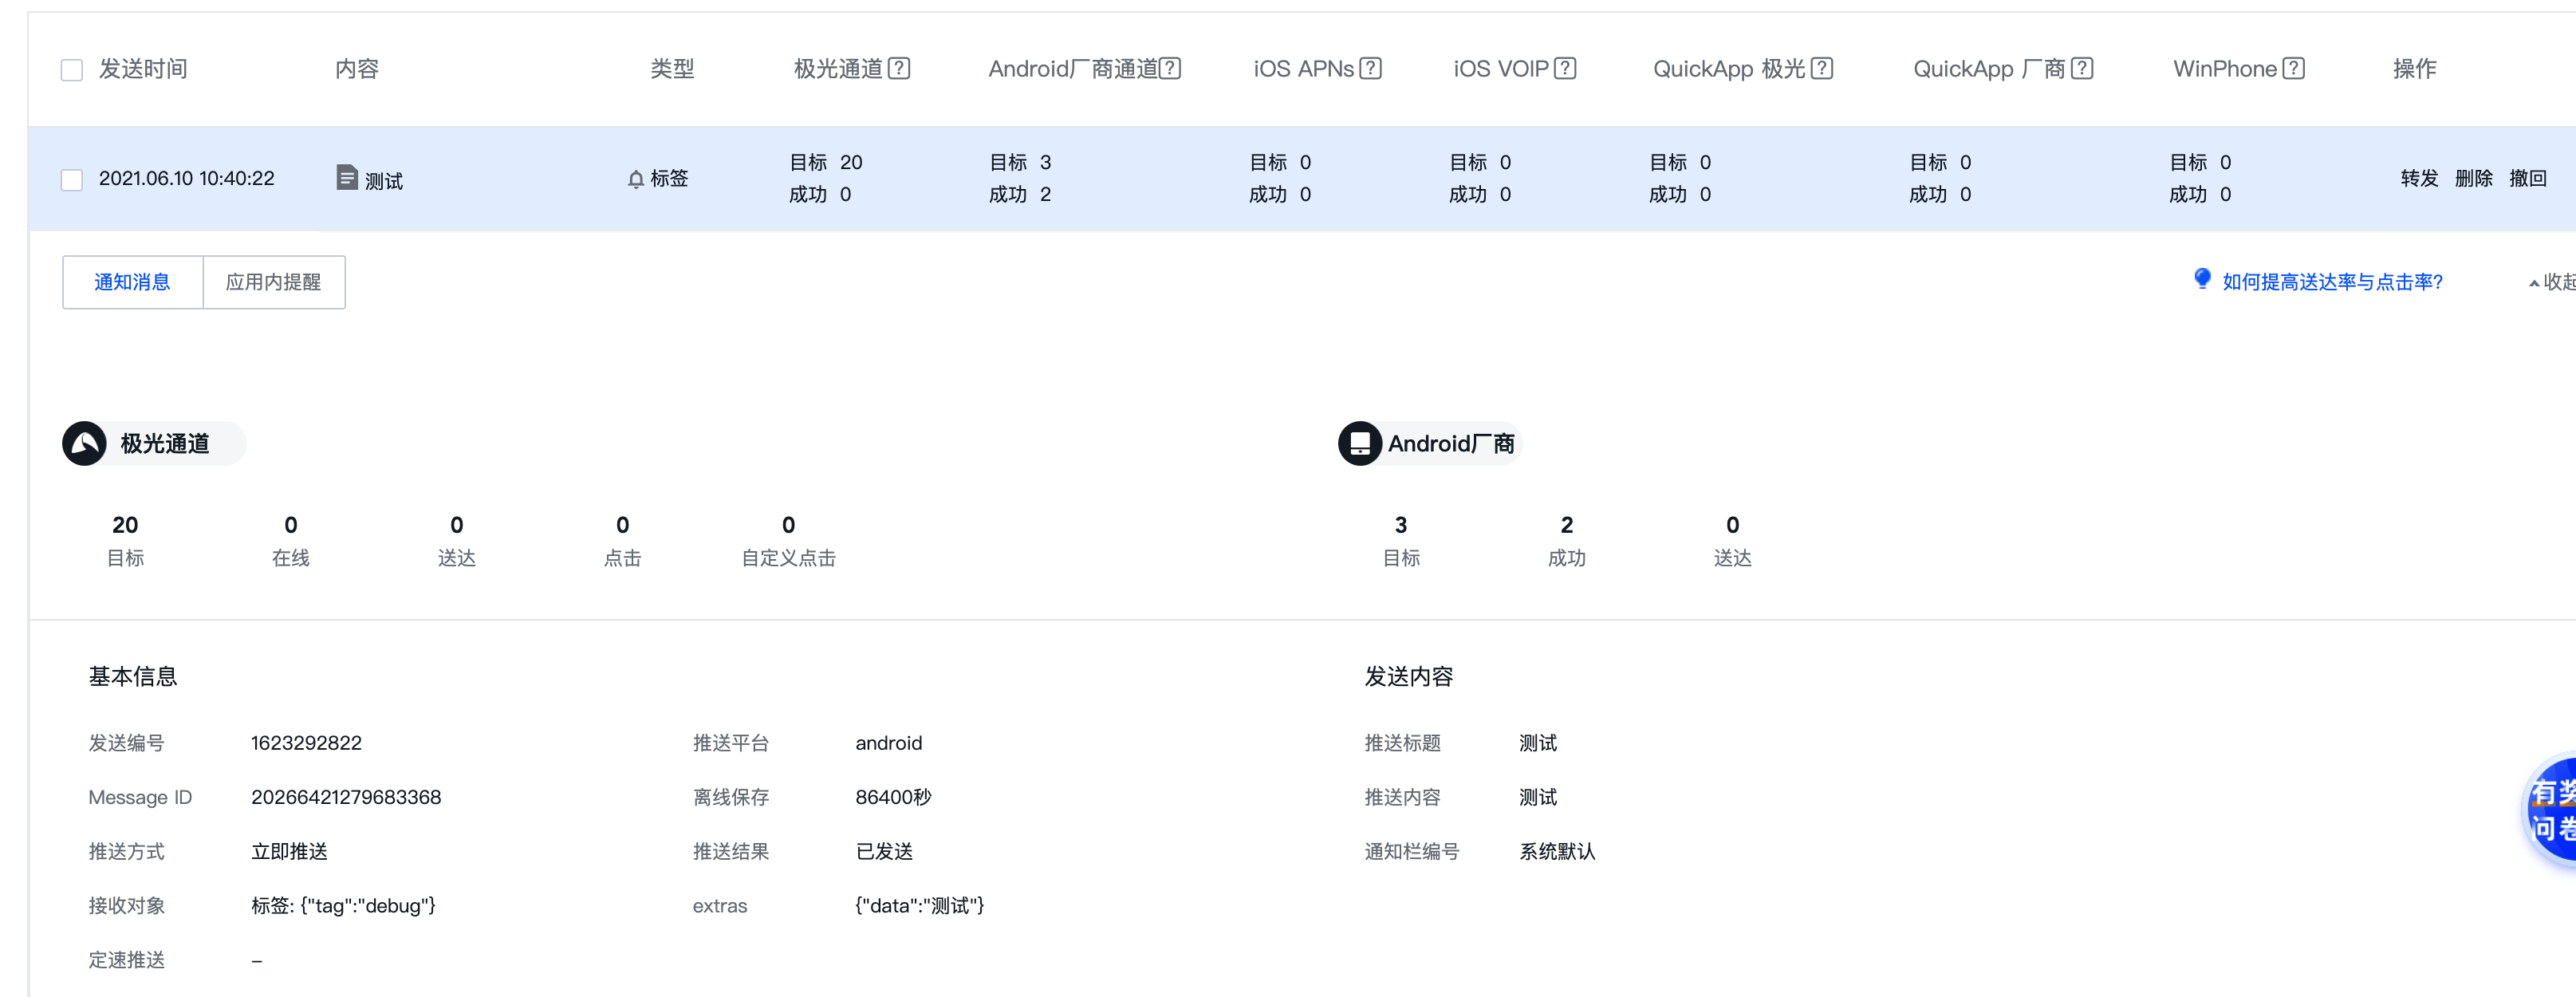Click bell icon next to 标签 type
Viewport: 2576px width, 997px height.
(635, 179)
